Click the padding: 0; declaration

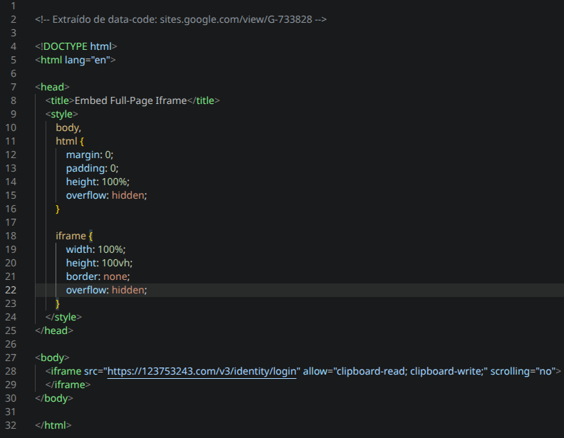point(92,168)
